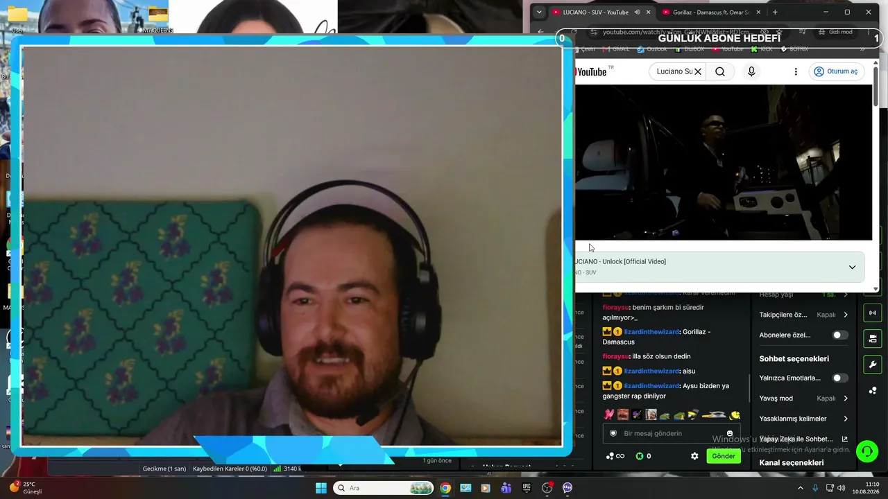
Task: Pick the yellow smiley emote at row end
Action: [735, 415]
